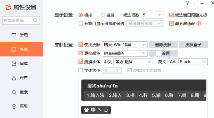Click the punctuation icon on input status bar
The image size is (214, 118).
(x=100, y=110)
